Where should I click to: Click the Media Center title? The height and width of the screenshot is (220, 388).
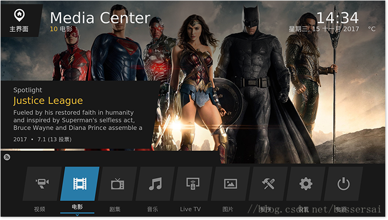pyautogui.click(x=100, y=18)
